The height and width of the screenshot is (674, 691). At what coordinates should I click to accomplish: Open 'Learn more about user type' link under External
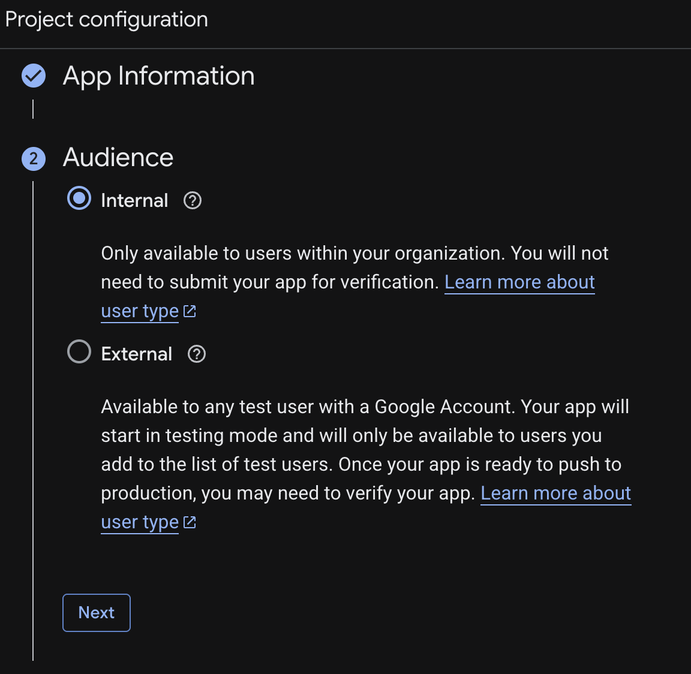pyautogui.click(x=555, y=493)
